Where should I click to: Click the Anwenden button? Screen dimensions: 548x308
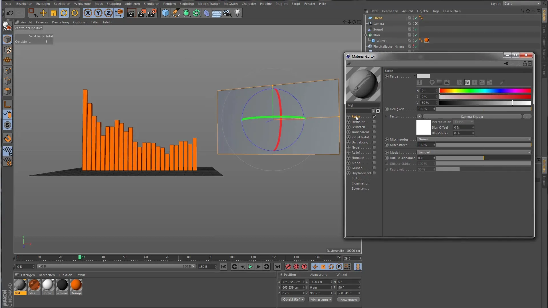click(348, 300)
